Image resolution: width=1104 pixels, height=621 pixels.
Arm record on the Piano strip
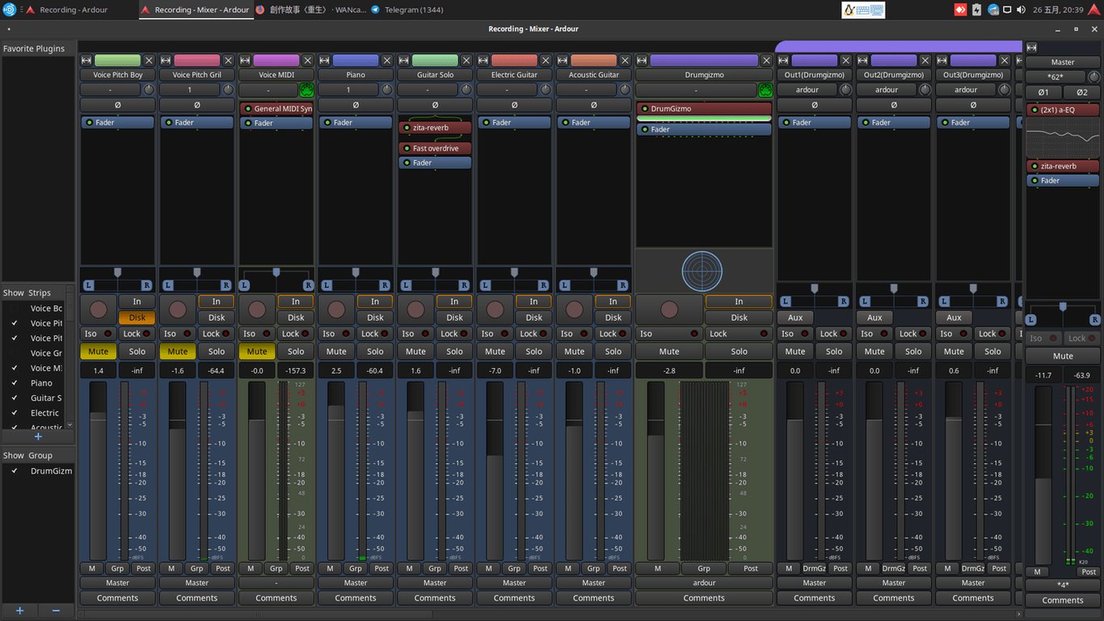point(336,309)
